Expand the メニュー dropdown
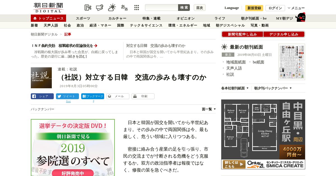This screenshot has width=336, height=176. point(296,8)
